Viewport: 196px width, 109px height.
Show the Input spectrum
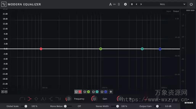pyautogui.click(x=169, y=11)
